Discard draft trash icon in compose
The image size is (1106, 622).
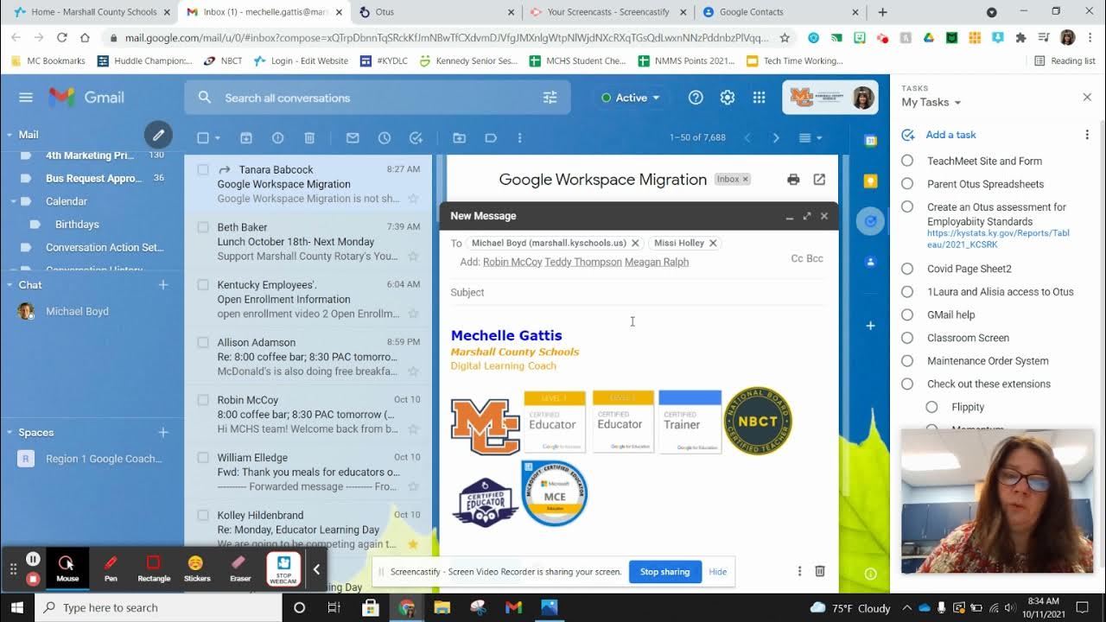tap(820, 571)
